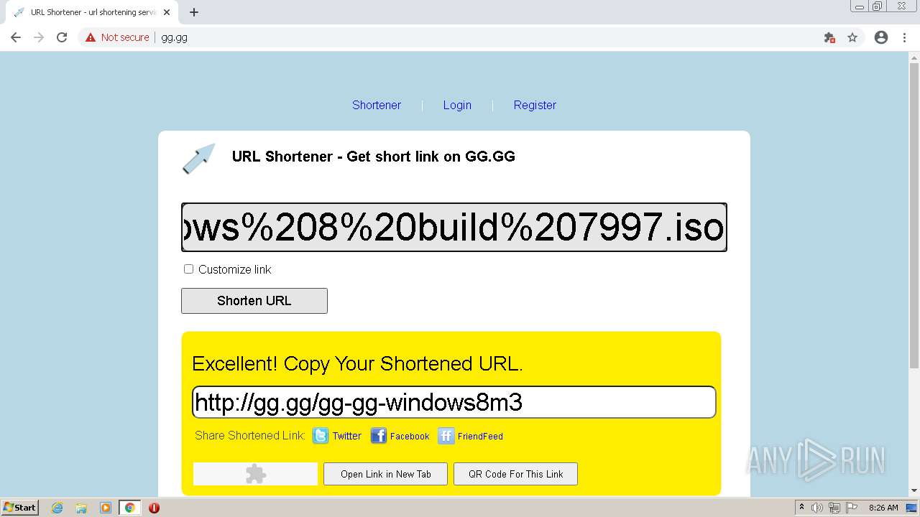Image resolution: width=920 pixels, height=517 pixels.
Task: Share via the Facebook icon
Action: pos(379,436)
